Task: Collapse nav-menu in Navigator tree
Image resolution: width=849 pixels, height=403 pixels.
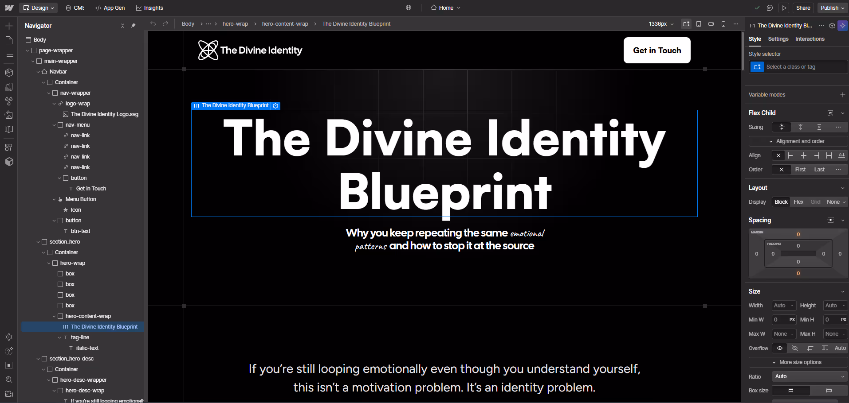Action: (54, 125)
